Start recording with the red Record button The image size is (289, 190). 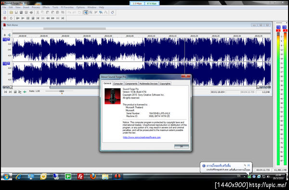(5, 18)
